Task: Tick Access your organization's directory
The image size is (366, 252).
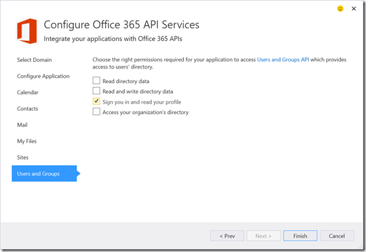Action: click(96, 111)
